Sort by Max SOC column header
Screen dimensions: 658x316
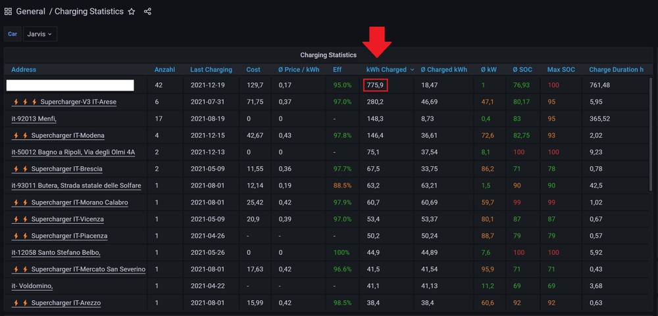point(561,70)
